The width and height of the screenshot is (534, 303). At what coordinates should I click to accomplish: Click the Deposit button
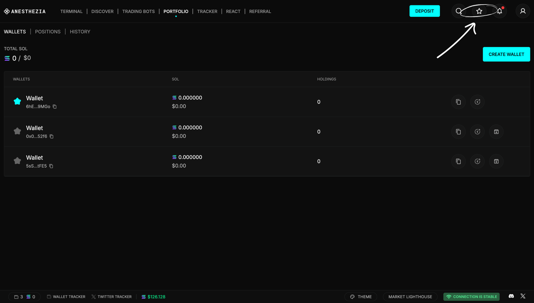[x=424, y=11]
